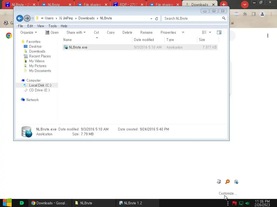Select Favorites in the navigation pane
Screen dimensions: 277x207
33,42
